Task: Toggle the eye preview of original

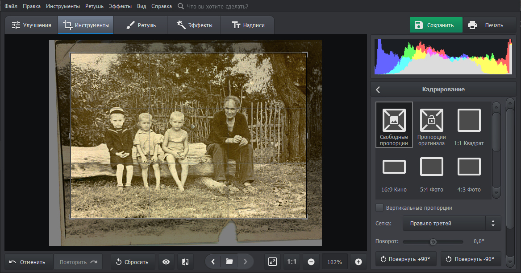Action: [166, 262]
